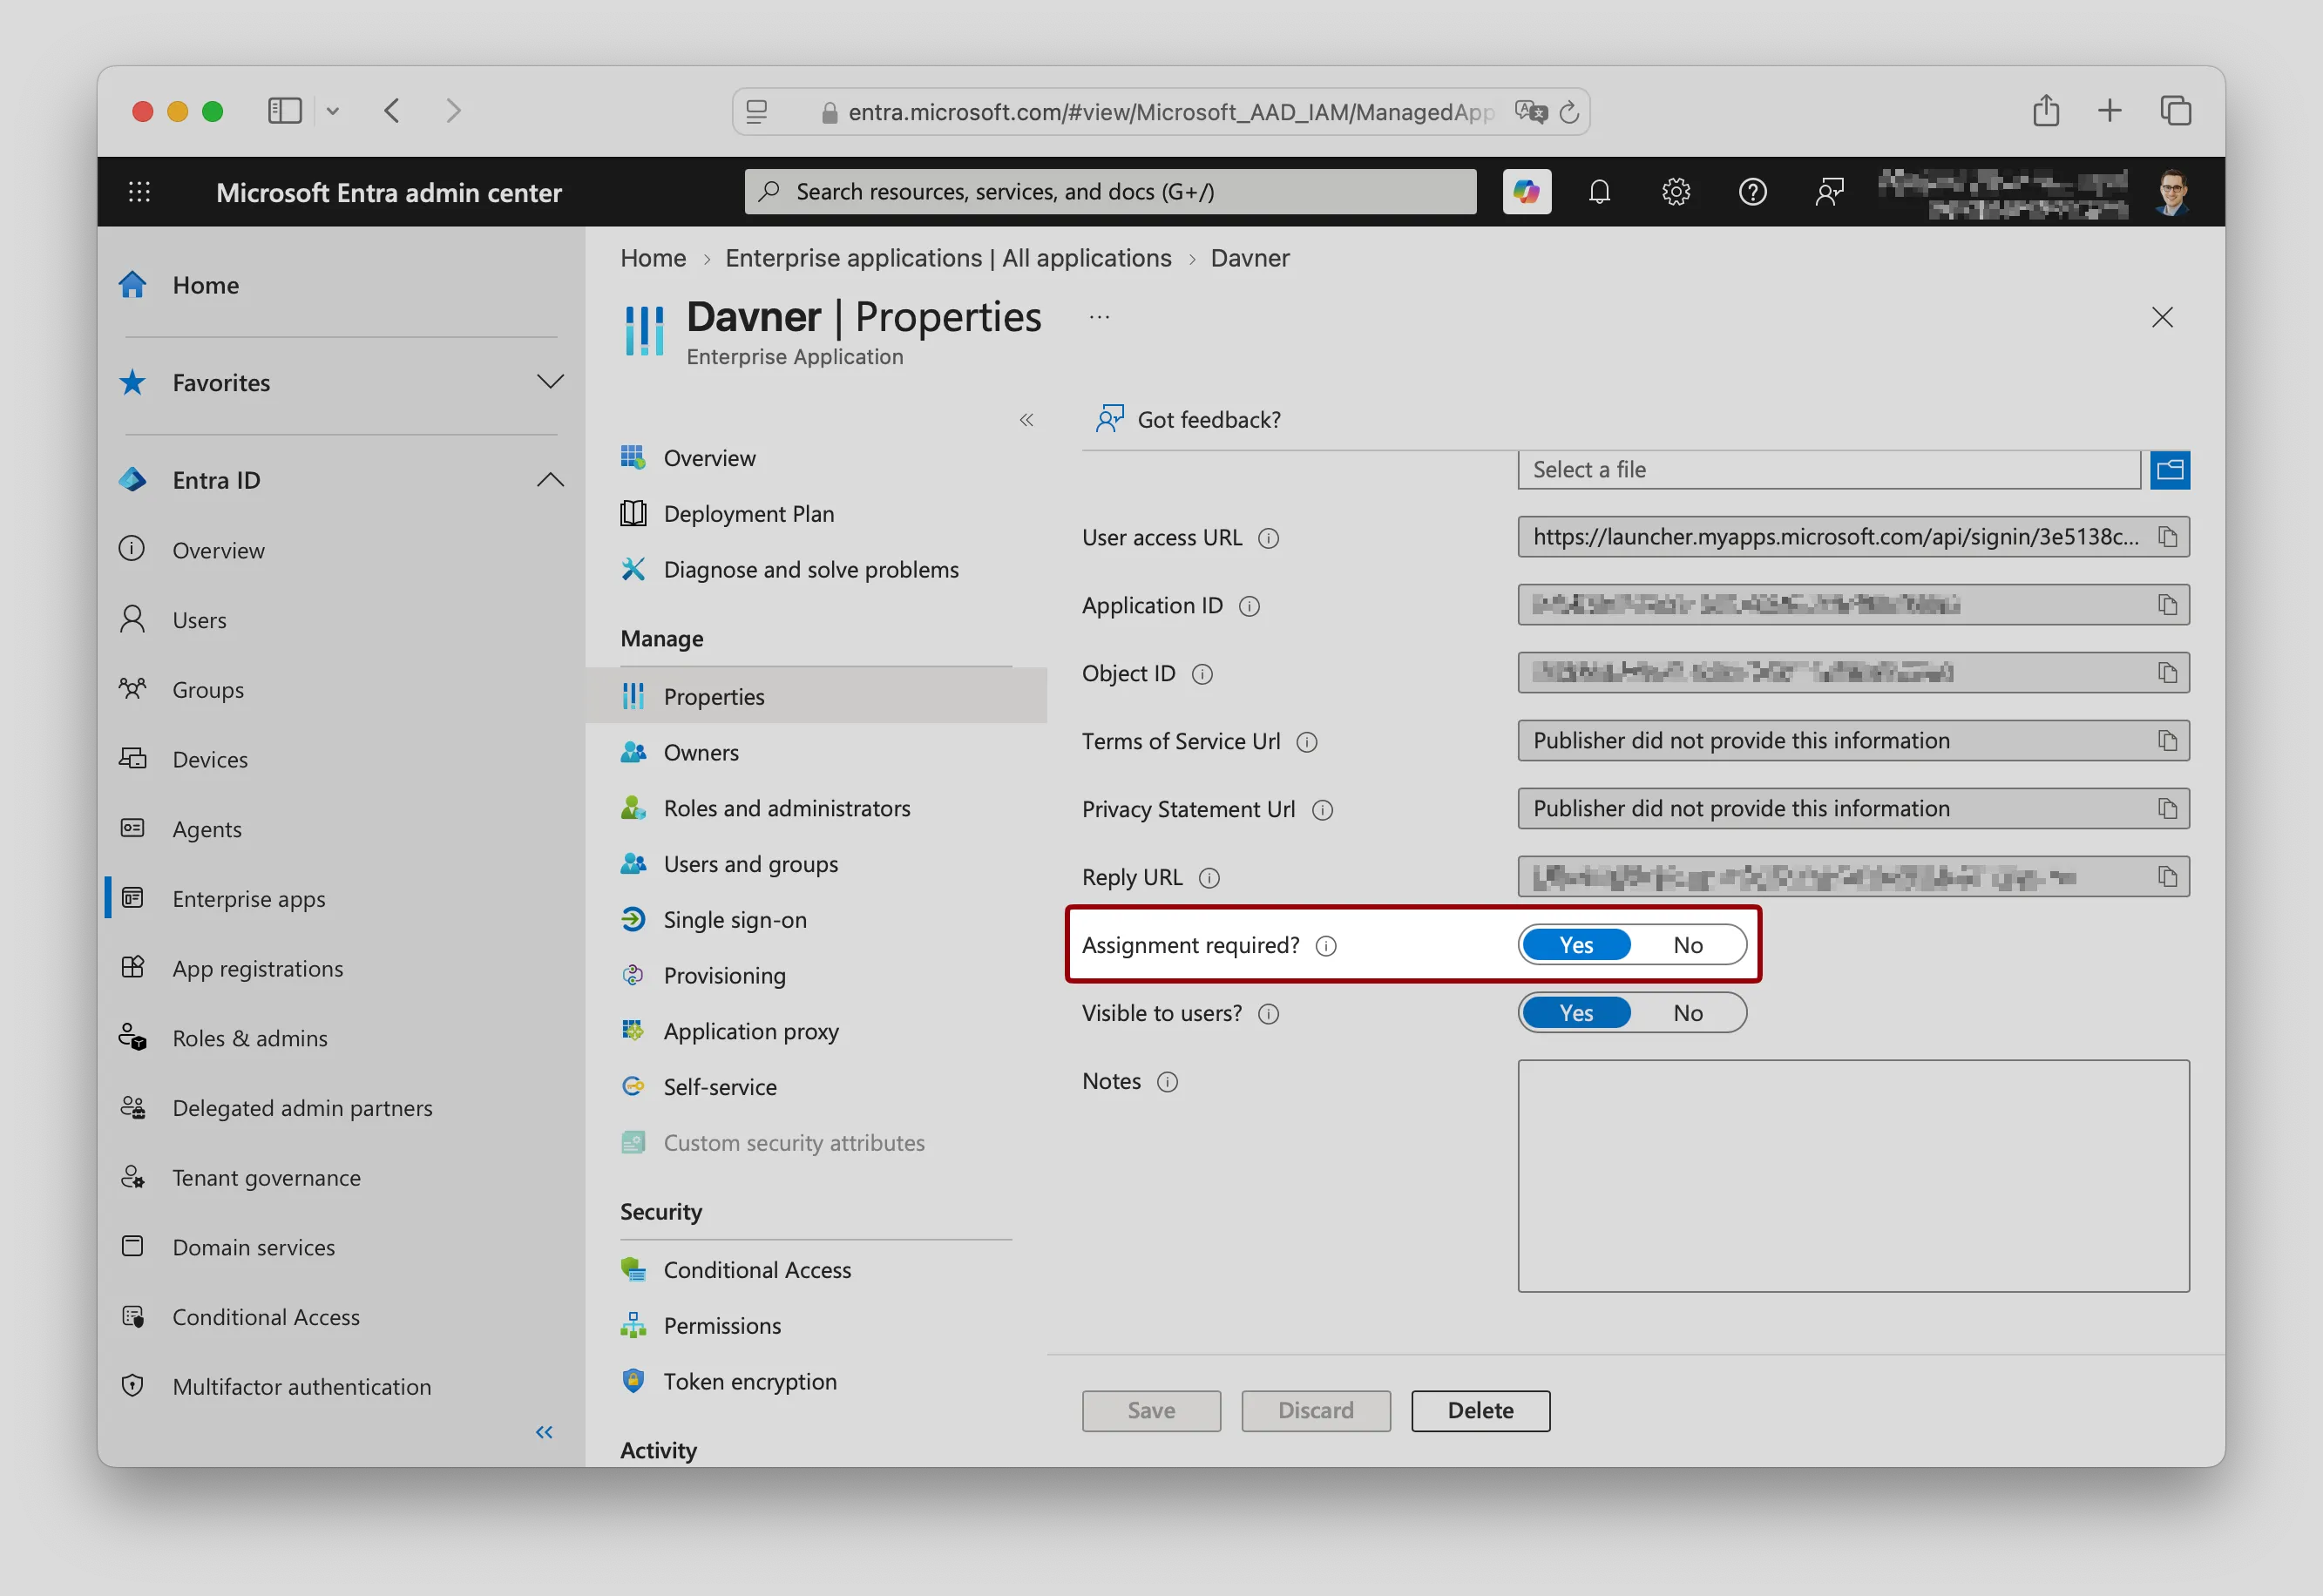Screen dimensions: 2323x1596
Task: Collapse the Entra ID section
Action: (550, 480)
